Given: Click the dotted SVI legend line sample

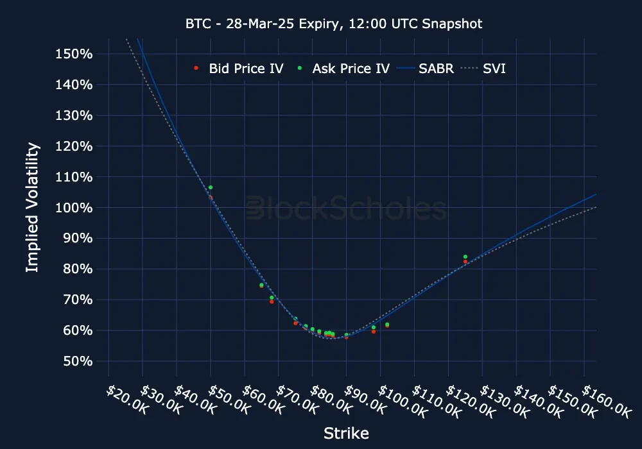Looking at the screenshot, I should (x=471, y=68).
